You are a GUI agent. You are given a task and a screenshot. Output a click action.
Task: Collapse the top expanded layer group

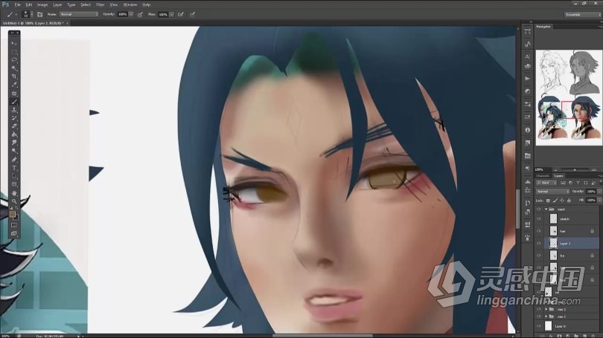[546, 209]
